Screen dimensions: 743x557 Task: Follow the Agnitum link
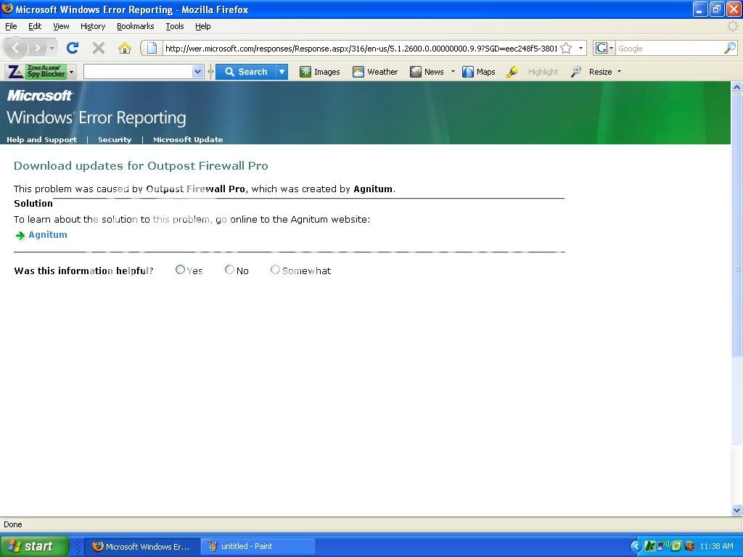[x=48, y=235]
